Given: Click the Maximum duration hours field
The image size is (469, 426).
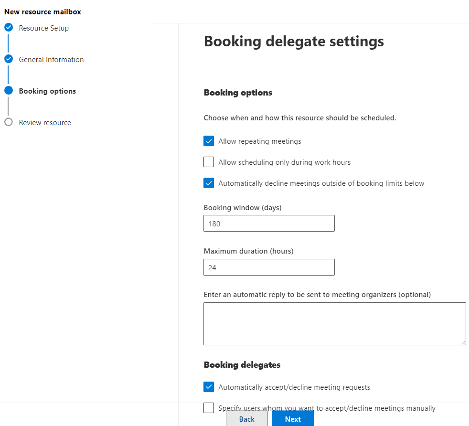Looking at the screenshot, I should click(269, 267).
